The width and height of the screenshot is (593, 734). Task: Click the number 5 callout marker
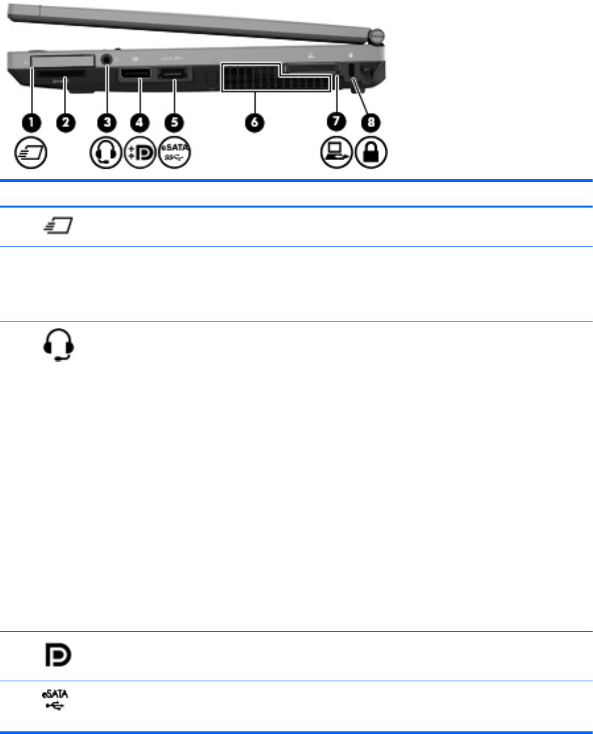(174, 123)
